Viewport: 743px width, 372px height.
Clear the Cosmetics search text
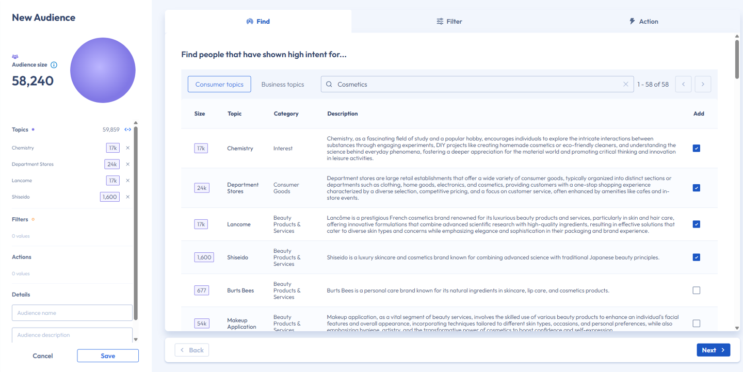point(625,84)
